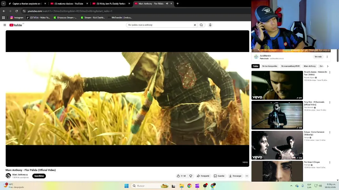Image resolution: width=339 pixels, height=190 pixels.
Task: Open options for Por Amar A Ciegas video
Action: pyautogui.click(x=330, y=162)
